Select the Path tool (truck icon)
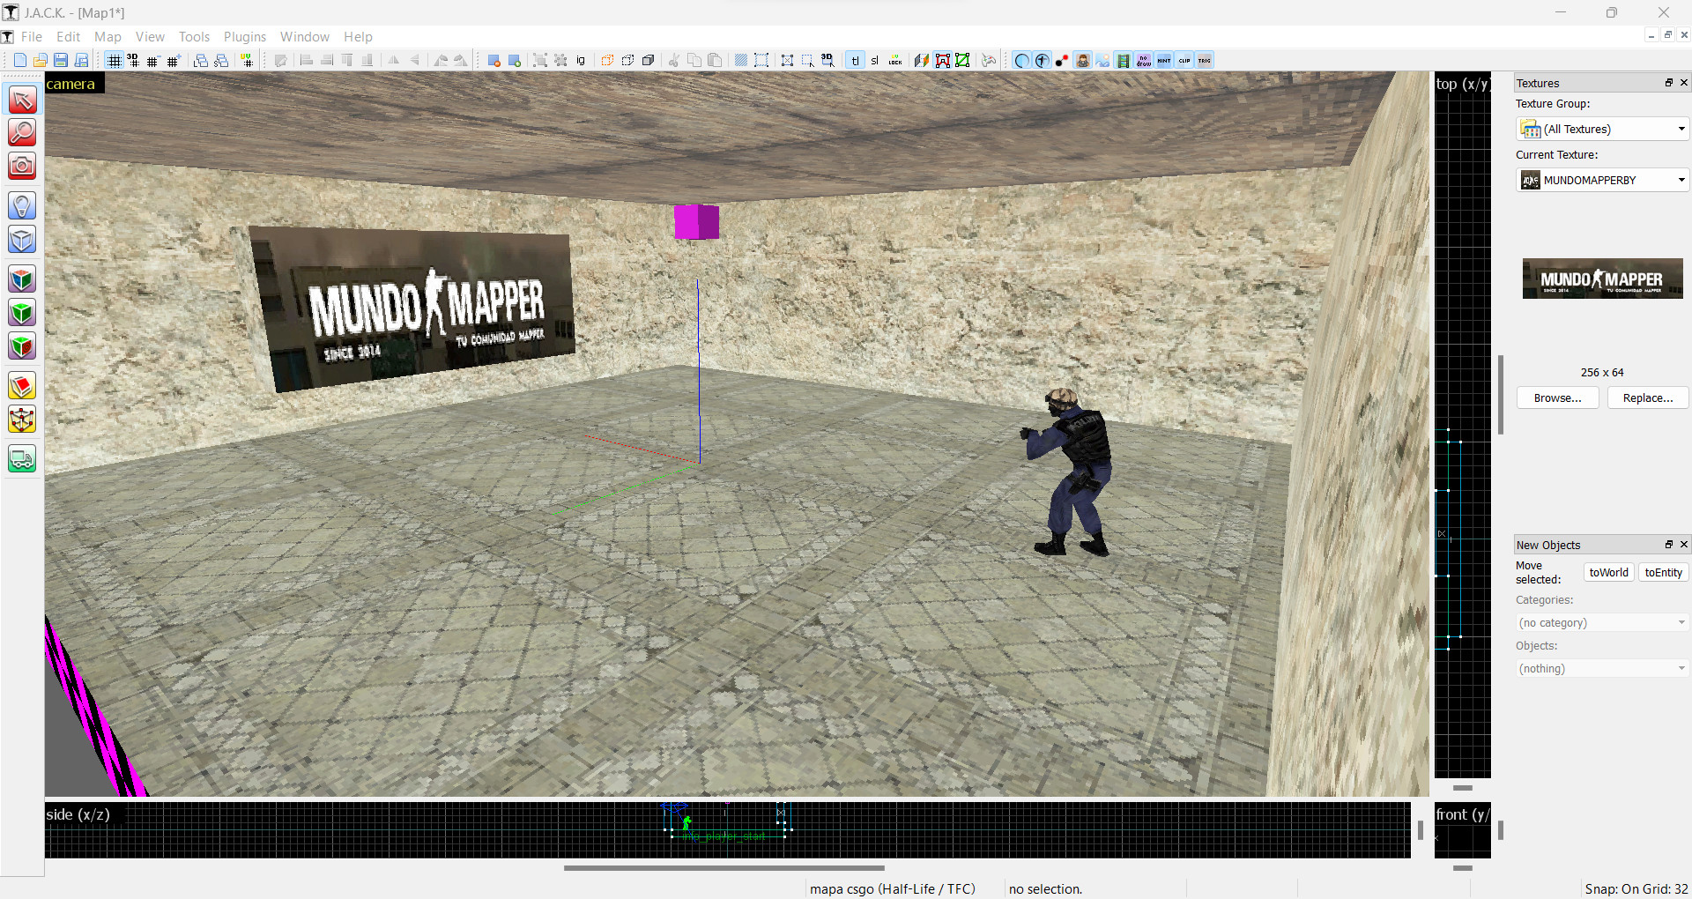The height and width of the screenshot is (899, 1692). (x=21, y=458)
